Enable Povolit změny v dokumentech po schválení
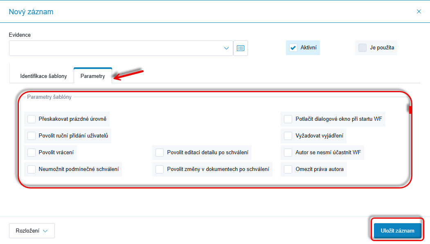 pyautogui.click(x=160, y=169)
